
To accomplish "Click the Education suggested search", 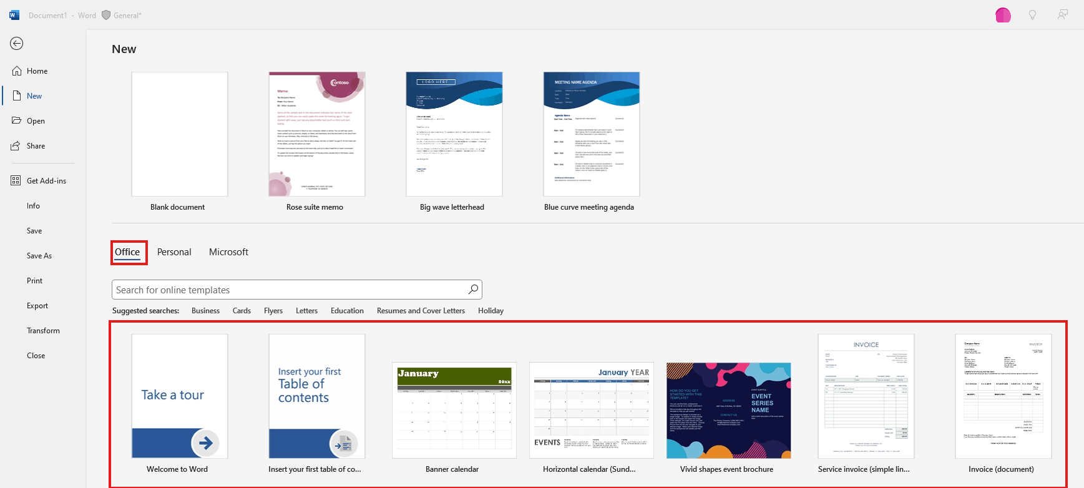I will pos(347,311).
